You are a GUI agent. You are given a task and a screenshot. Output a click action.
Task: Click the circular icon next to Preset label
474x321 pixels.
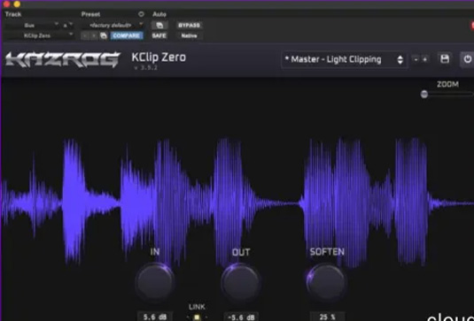pyautogui.click(x=141, y=14)
